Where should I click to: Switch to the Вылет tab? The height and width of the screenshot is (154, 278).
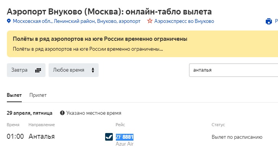pyautogui.click(x=14, y=95)
